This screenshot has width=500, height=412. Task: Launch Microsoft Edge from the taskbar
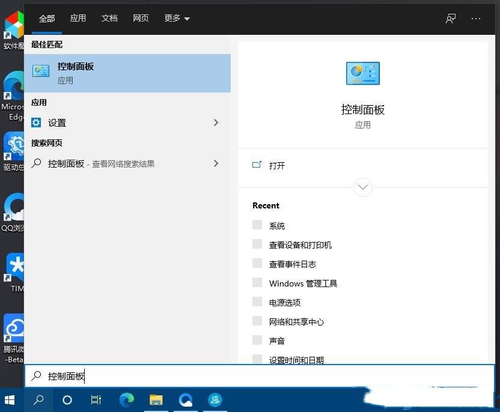point(126,399)
